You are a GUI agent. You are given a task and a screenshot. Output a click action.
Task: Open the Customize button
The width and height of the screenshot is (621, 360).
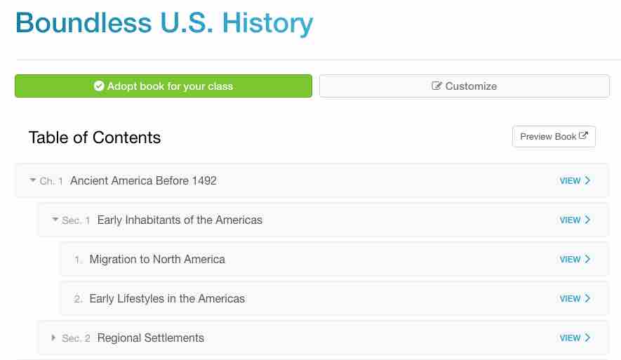click(x=465, y=86)
